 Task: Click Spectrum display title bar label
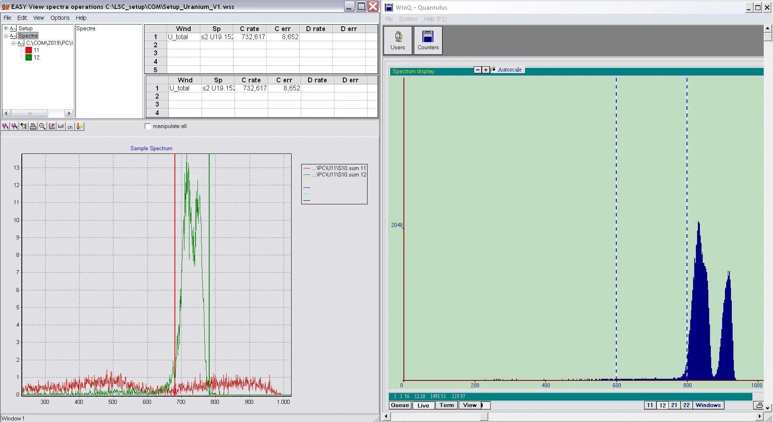pos(413,71)
